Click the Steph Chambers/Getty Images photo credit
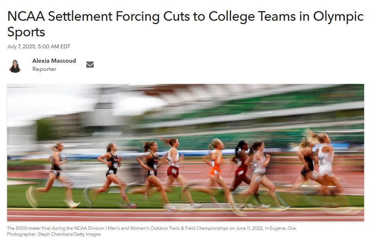This screenshot has height=242, width=379. 70,234
